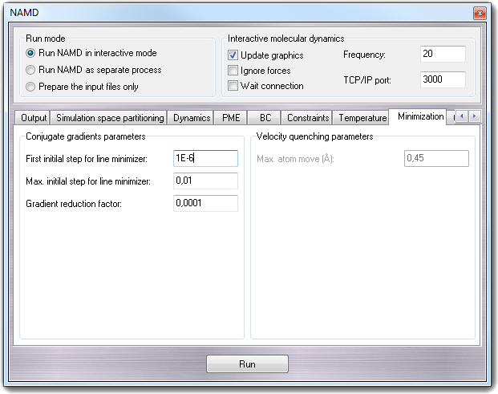Click the Max. atom move field

[436, 158]
